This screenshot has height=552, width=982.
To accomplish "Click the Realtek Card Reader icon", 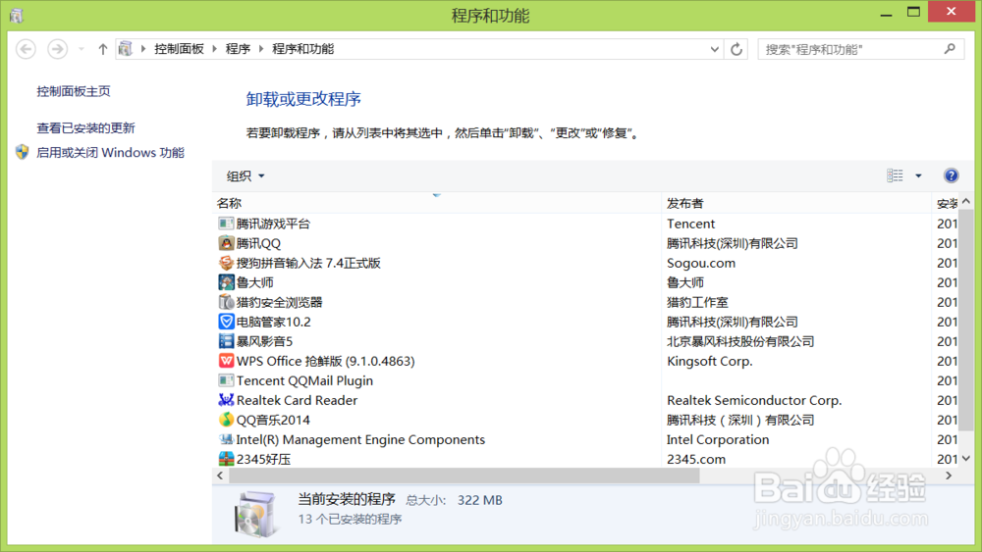I will (x=226, y=400).
